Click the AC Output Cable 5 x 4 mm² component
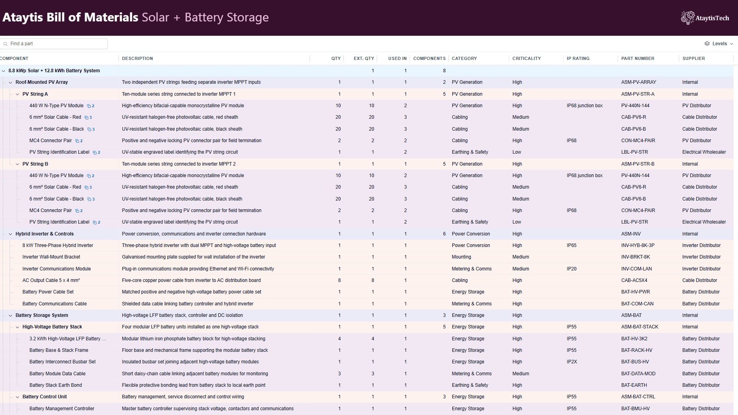Image resolution: width=738 pixels, height=415 pixels. coord(51,280)
